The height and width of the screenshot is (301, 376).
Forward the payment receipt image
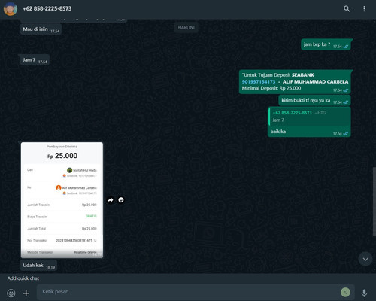(x=111, y=200)
